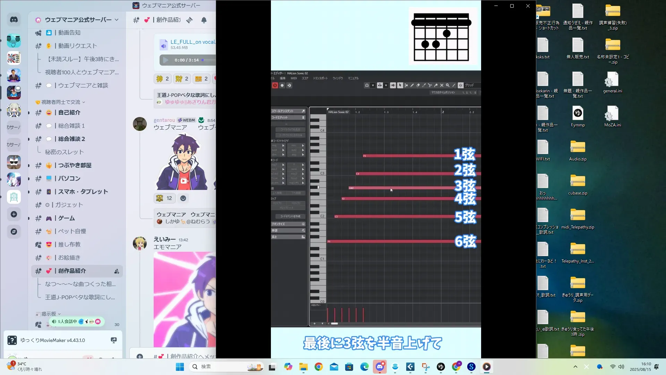666x375 pixels.
Task: Click invite-members icon on 創作品紹介 channel
Action: tap(117, 271)
